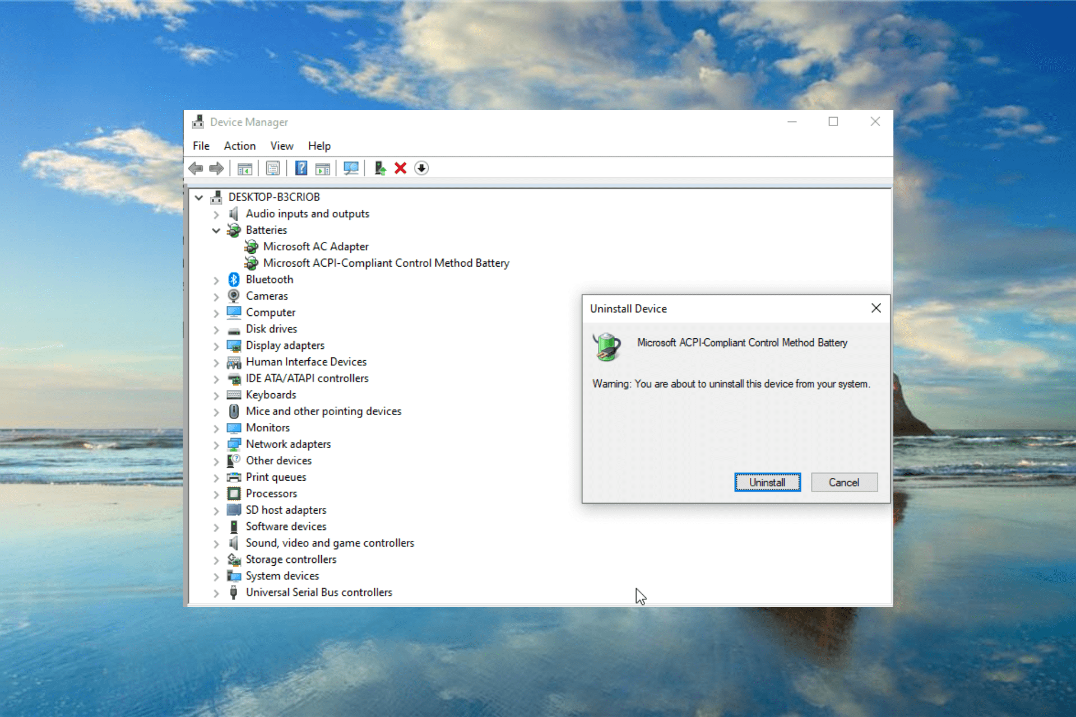Click Cancel in the Uninstall Device dialog
Viewport: 1076px width, 717px height.
[x=844, y=482]
